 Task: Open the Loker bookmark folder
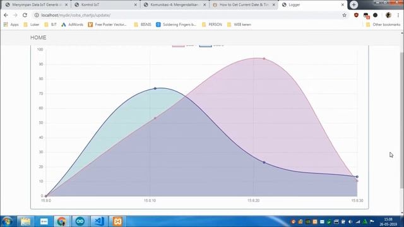tap(31, 25)
